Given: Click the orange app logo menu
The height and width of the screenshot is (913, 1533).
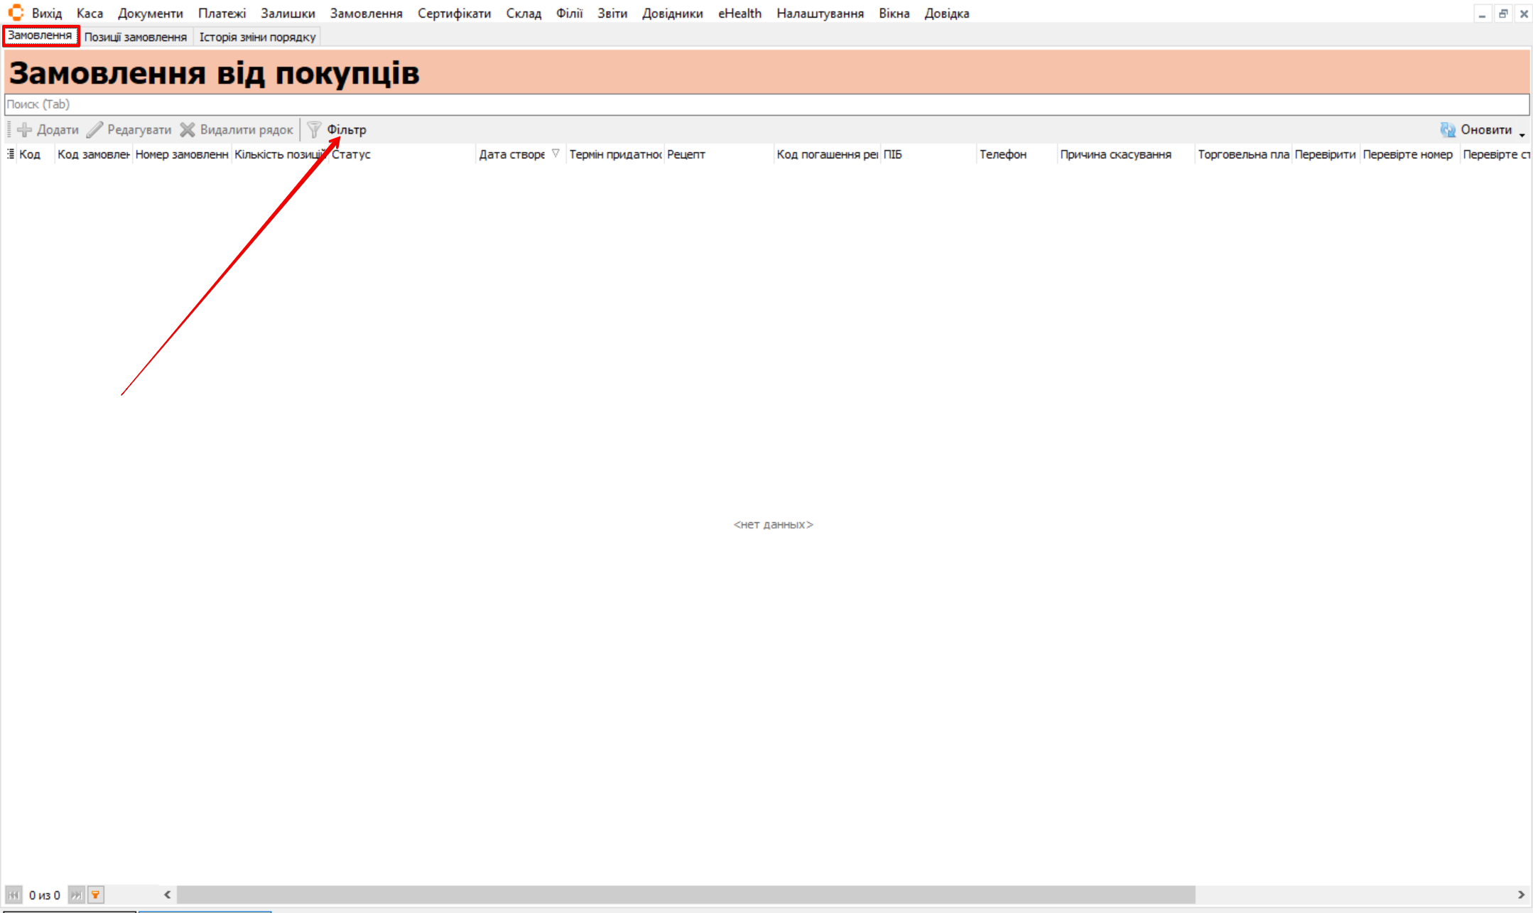Looking at the screenshot, I should [x=16, y=13].
